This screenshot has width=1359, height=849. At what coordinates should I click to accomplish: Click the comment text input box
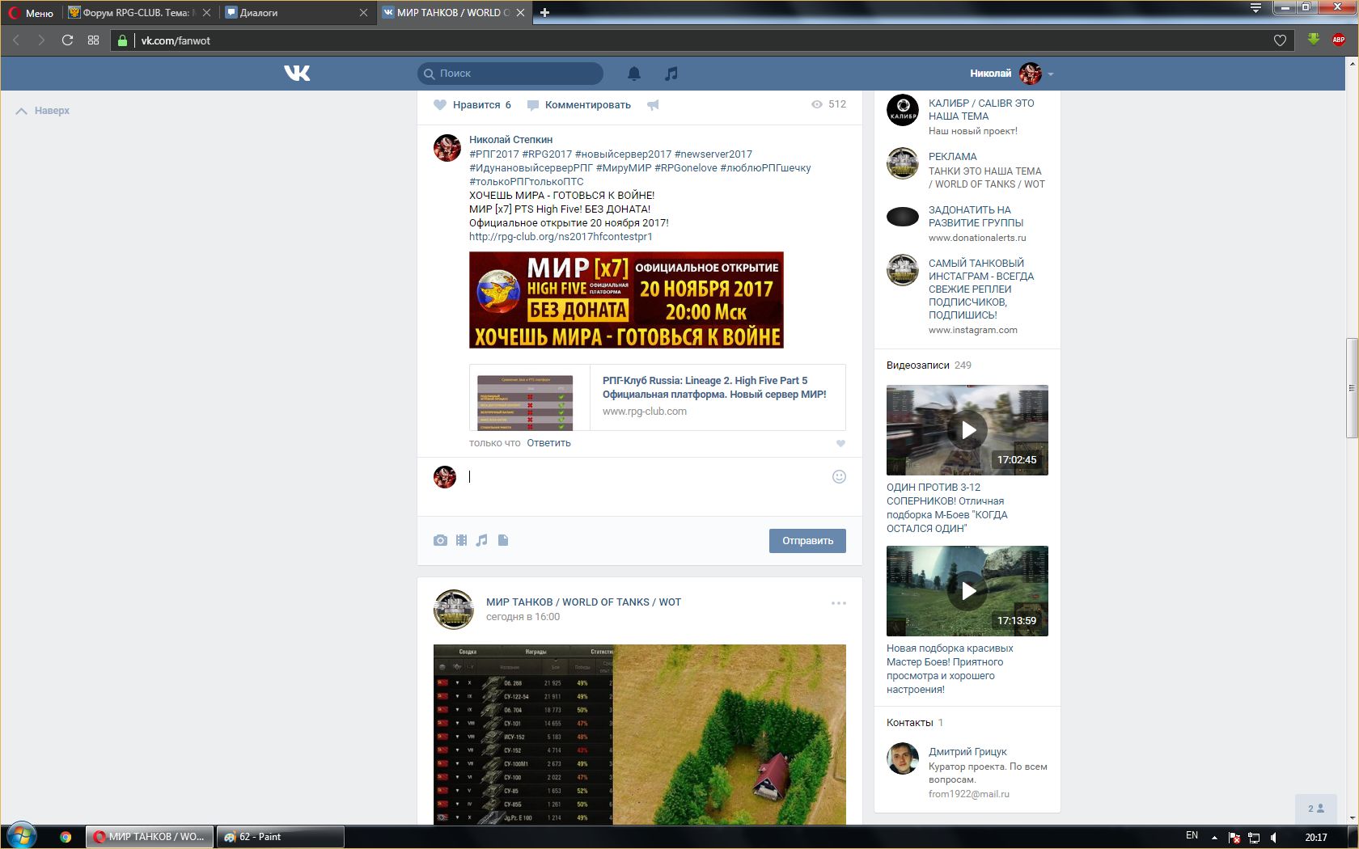click(647, 477)
